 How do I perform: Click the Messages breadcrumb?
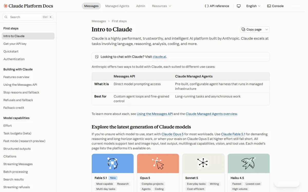click(x=99, y=21)
